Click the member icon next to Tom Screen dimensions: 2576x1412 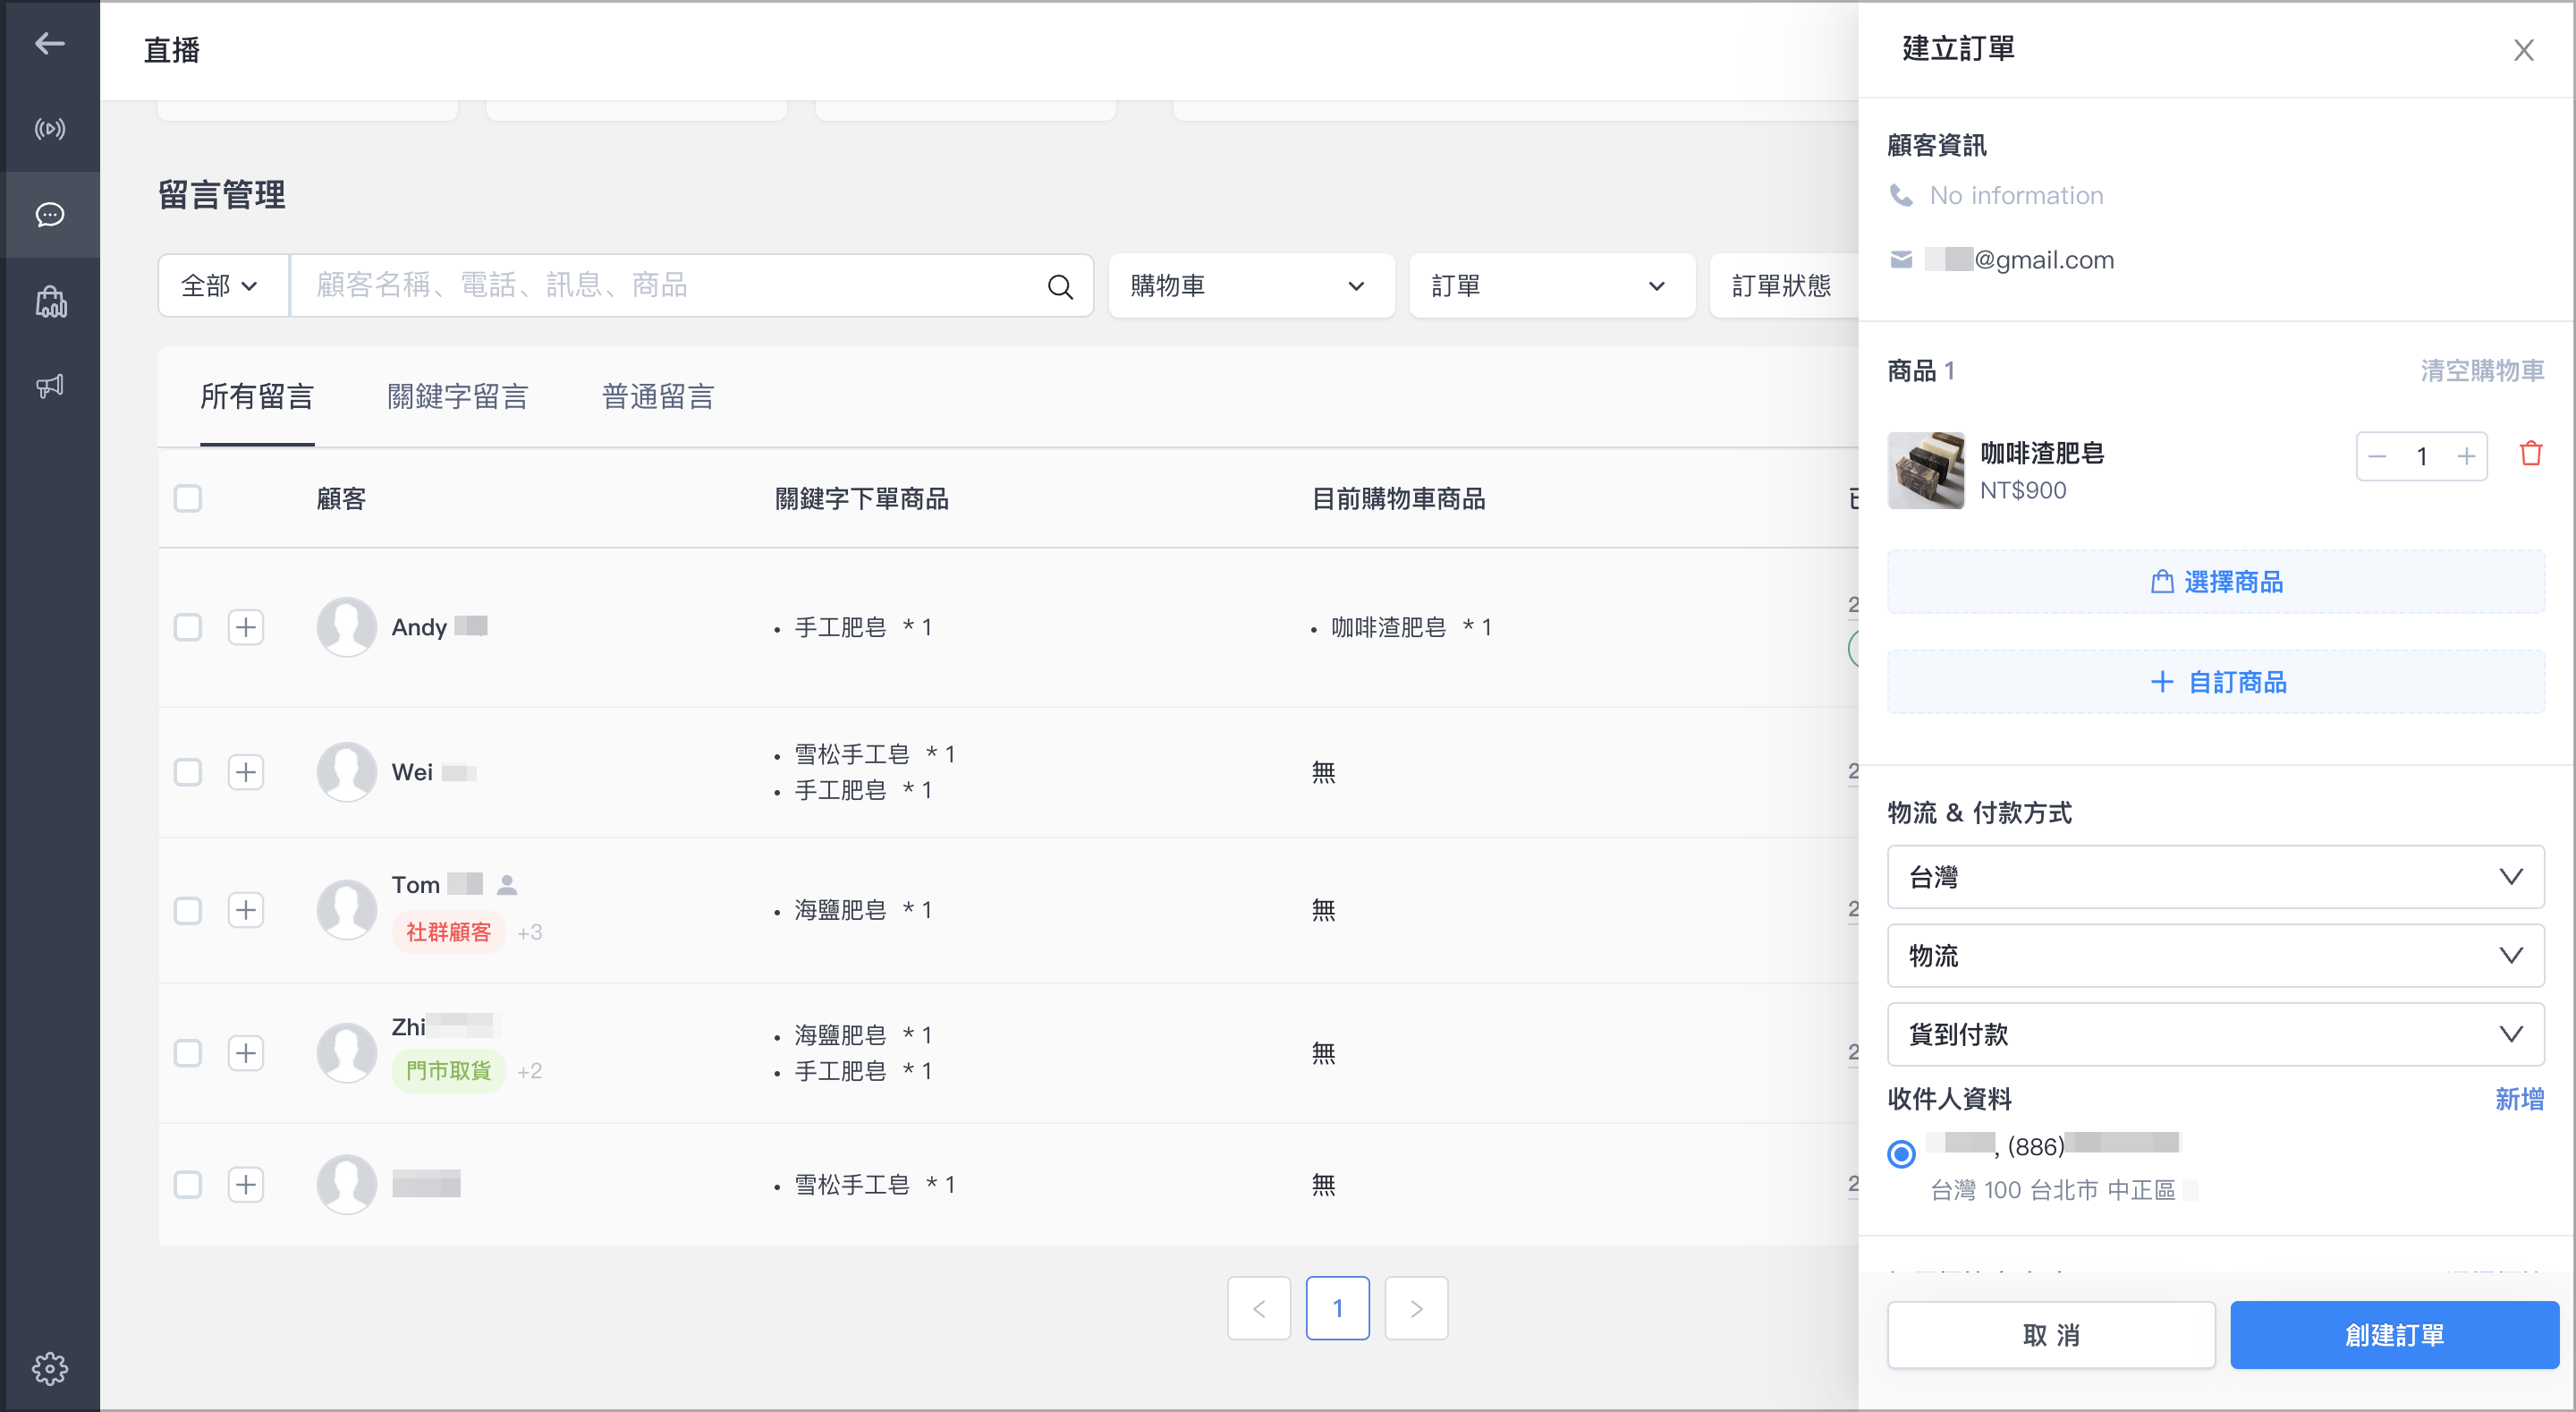tap(507, 885)
